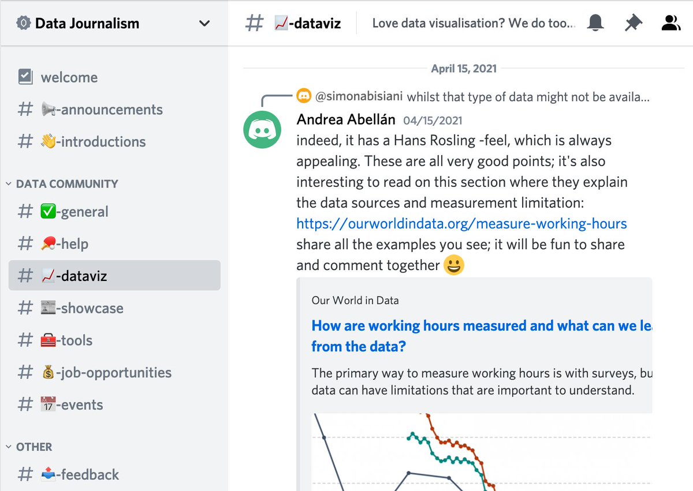Go to the job-opportunities channel
693x491 pixels.
point(106,373)
